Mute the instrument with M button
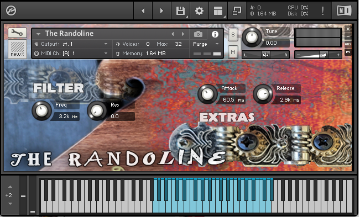Image resolution: width=360 pixels, height=217 pixels. coord(233,52)
